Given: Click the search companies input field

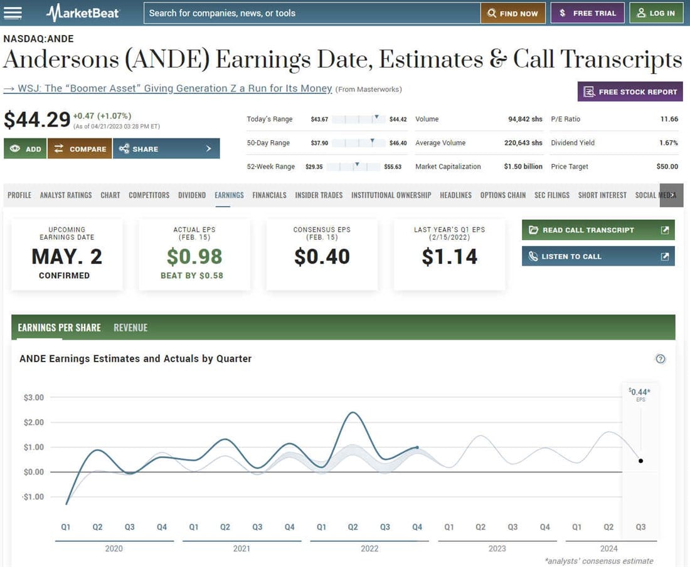Looking at the screenshot, I should pos(312,13).
